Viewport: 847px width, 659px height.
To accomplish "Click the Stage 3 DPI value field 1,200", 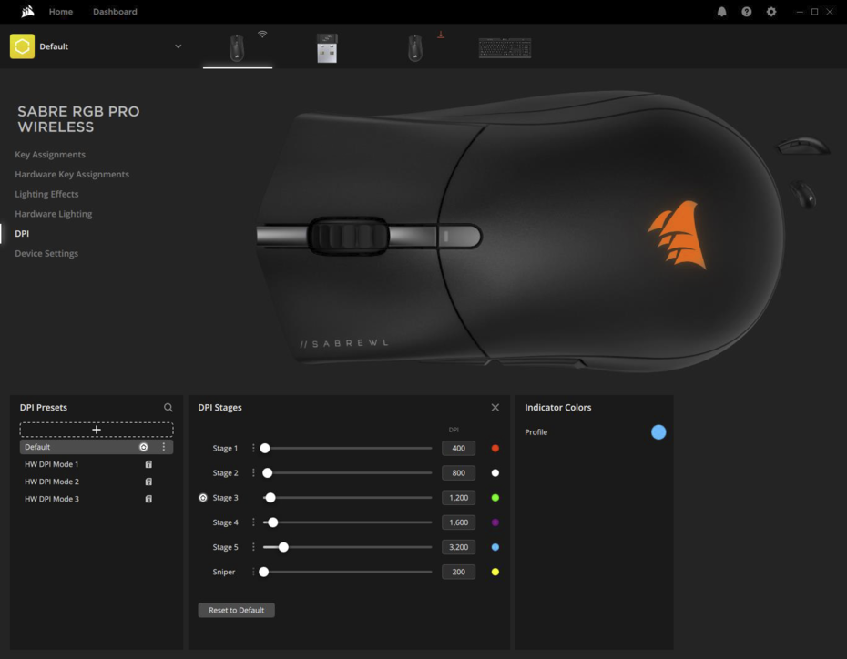I will click(x=459, y=498).
